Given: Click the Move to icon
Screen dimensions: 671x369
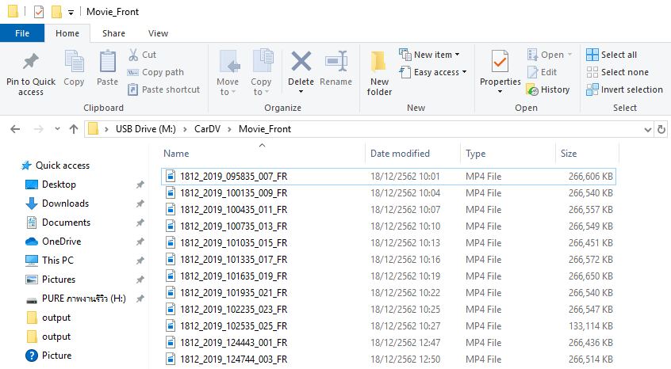Looking at the screenshot, I should pyautogui.click(x=229, y=61).
